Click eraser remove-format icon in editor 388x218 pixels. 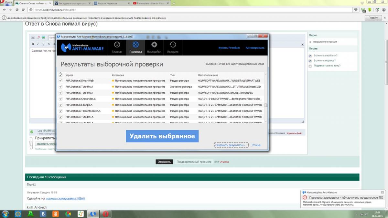click(x=38, y=37)
